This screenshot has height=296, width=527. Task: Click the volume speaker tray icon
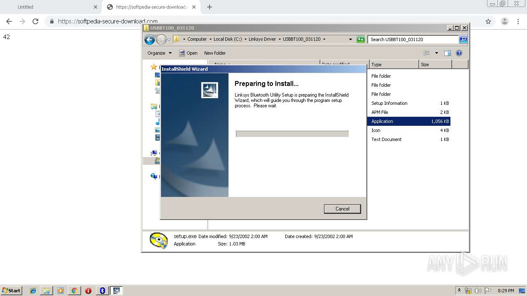pyautogui.click(x=478, y=291)
